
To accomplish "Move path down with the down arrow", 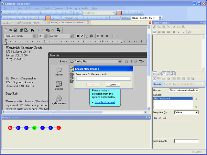I will point(196,107).
